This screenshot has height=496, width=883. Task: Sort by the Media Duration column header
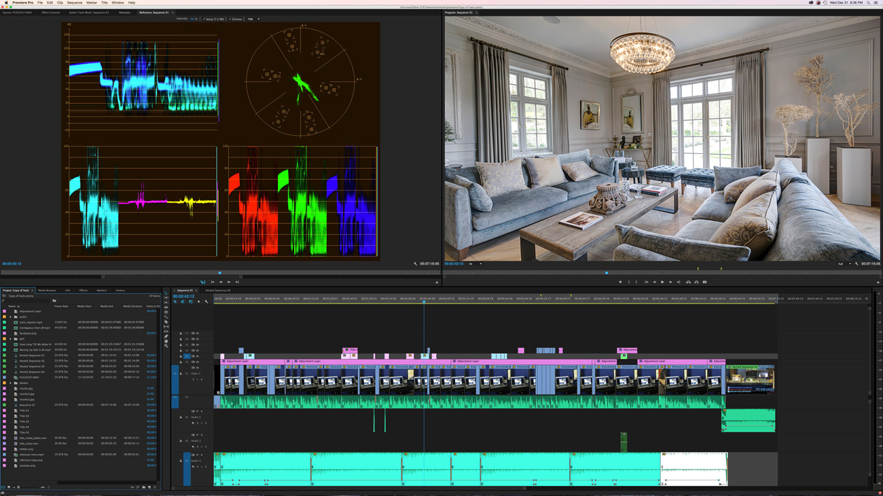132,306
